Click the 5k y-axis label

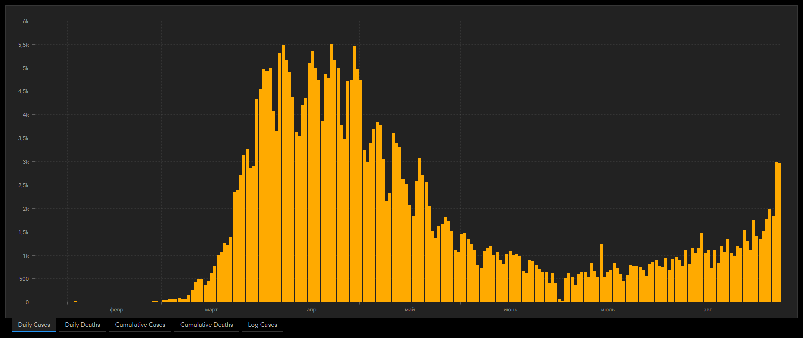pyautogui.click(x=26, y=68)
